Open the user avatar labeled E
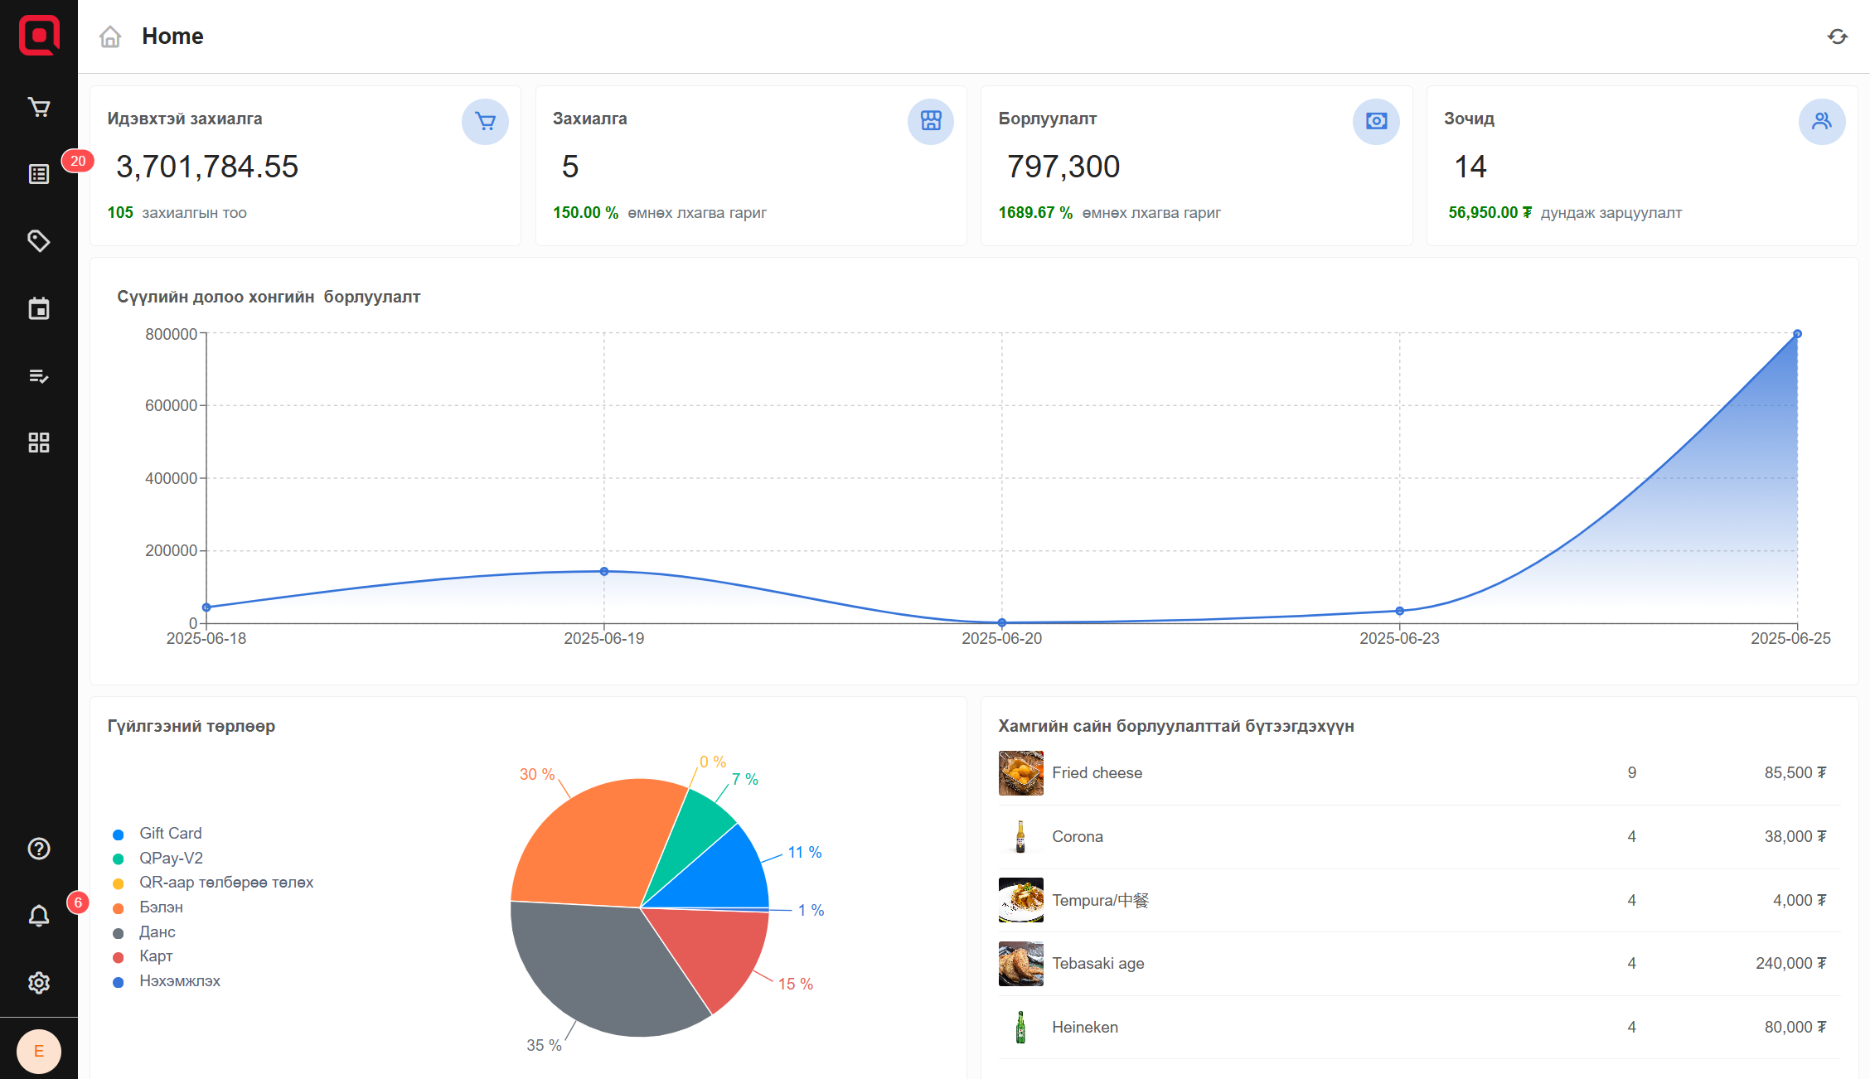 (39, 1052)
